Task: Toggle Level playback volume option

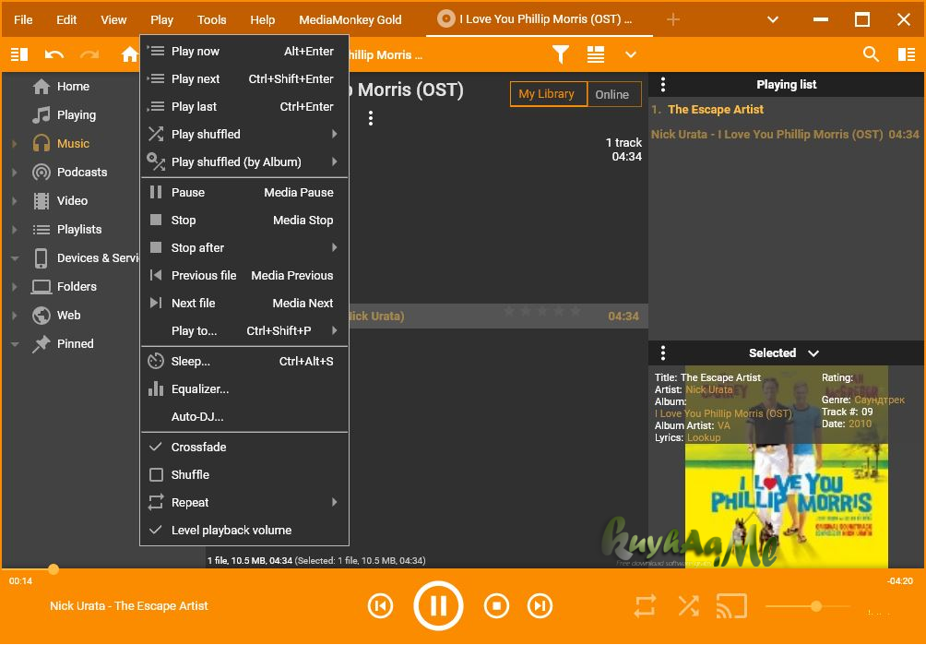Action: click(243, 531)
